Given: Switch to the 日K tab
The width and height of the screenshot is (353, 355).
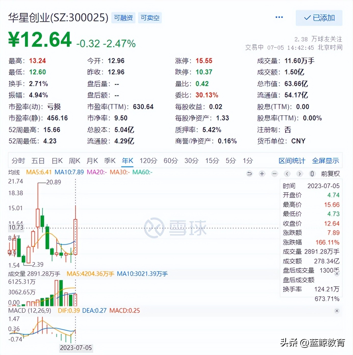Looking at the screenshot, I should pyautogui.click(x=57, y=161).
